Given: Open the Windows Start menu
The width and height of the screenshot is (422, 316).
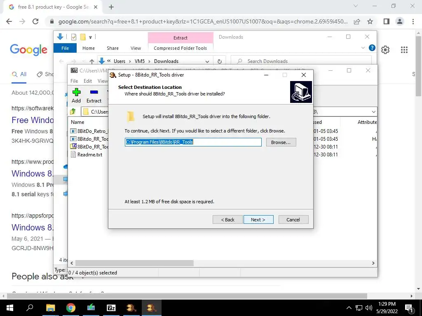Looking at the screenshot, I should click(x=10, y=308).
